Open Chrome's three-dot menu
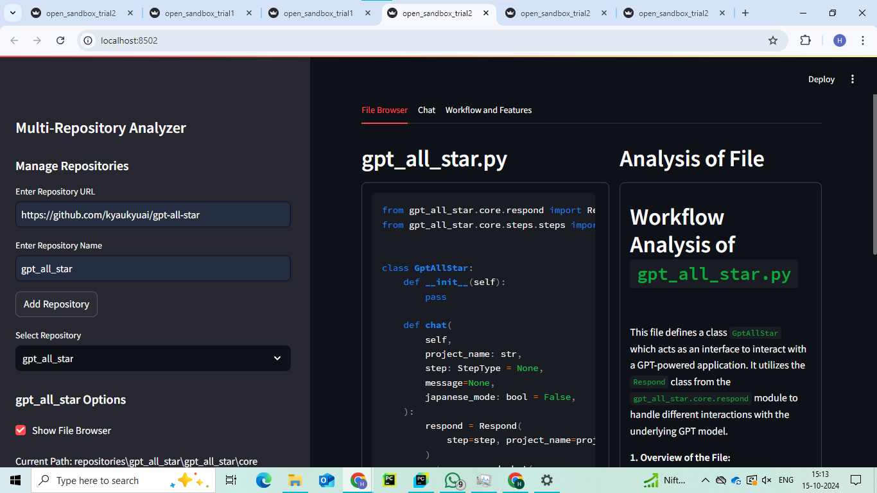Image resolution: width=877 pixels, height=493 pixels. pyautogui.click(x=862, y=40)
